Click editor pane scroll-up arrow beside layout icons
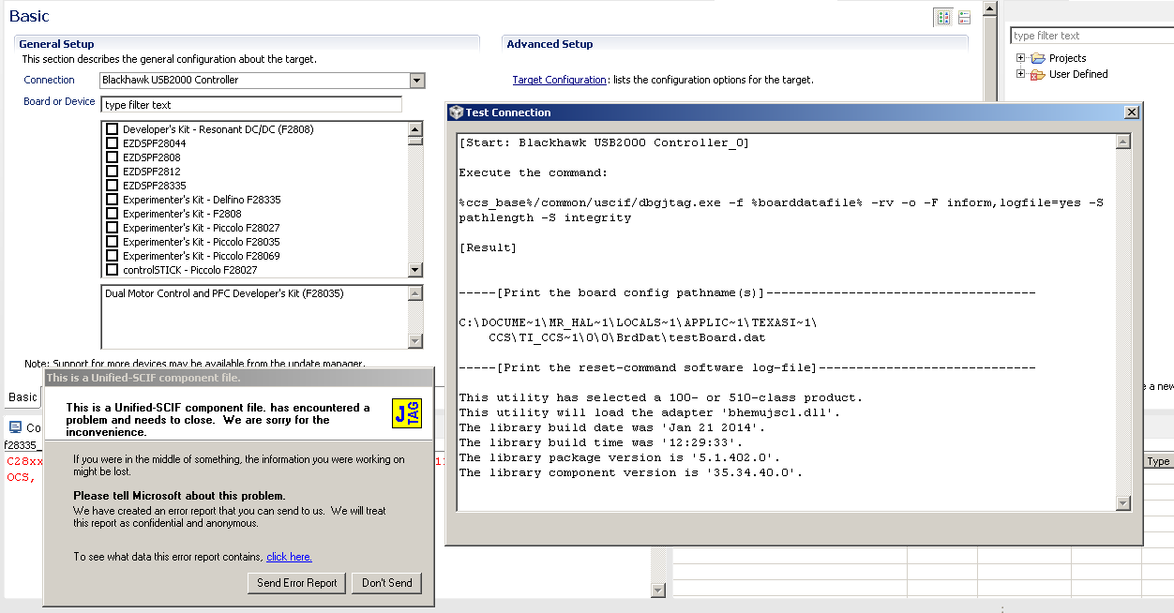The width and height of the screenshot is (1174, 613). tap(989, 7)
